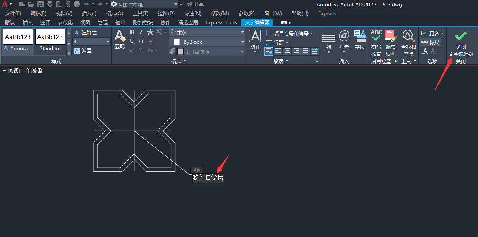
Task: Run Spell Check (拼写检查)
Action: pos(376,42)
